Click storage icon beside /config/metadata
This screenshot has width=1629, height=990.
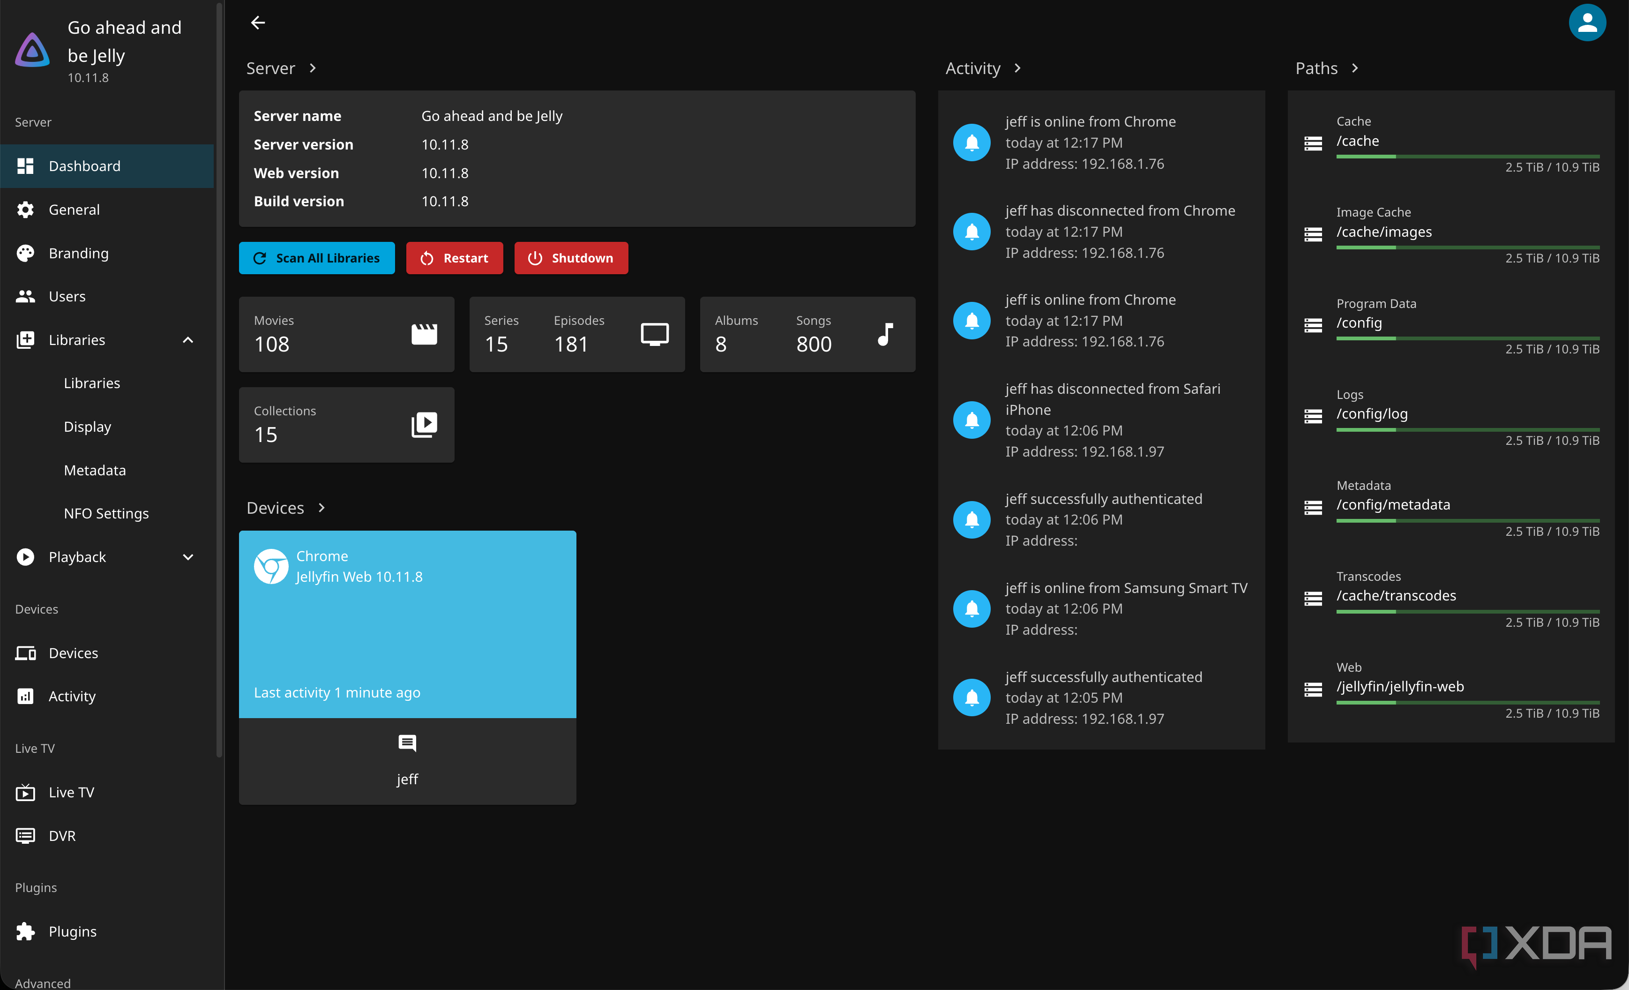pos(1313,508)
